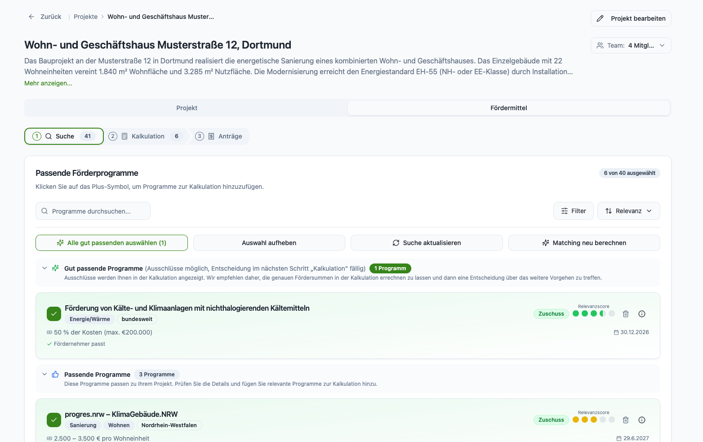The image size is (703, 442).
Task: Click the Energie/Wärme tag
Action: tap(90, 319)
